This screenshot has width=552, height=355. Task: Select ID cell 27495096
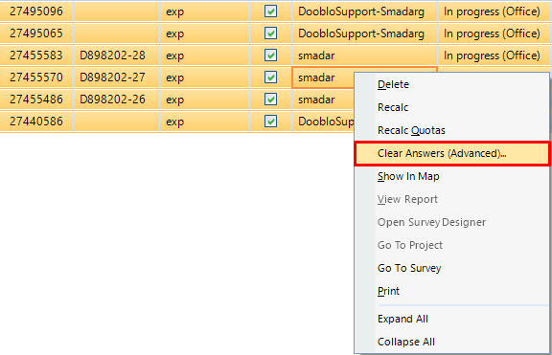click(x=36, y=11)
